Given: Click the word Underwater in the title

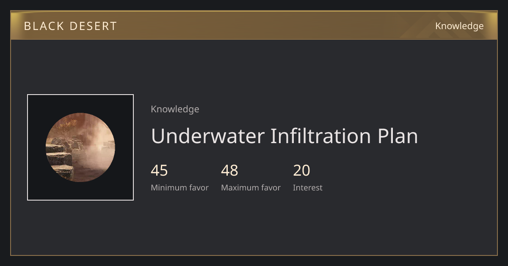Looking at the screenshot, I should point(208,136).
